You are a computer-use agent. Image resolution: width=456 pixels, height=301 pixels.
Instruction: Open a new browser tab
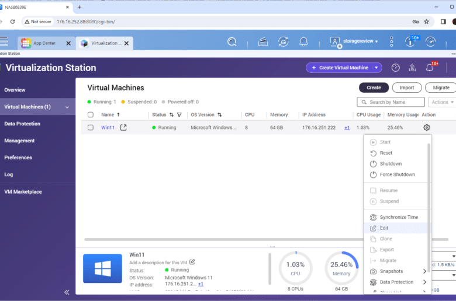coord(80,7)
